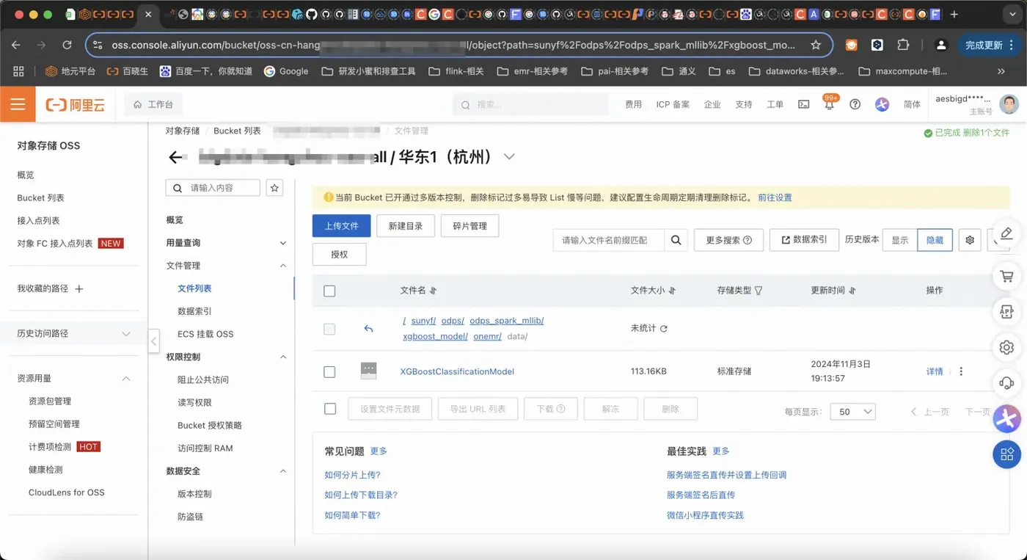This screenshot has width=1027, height=560.
Task: Open the notifications bell icon
Action: point(830,104)
